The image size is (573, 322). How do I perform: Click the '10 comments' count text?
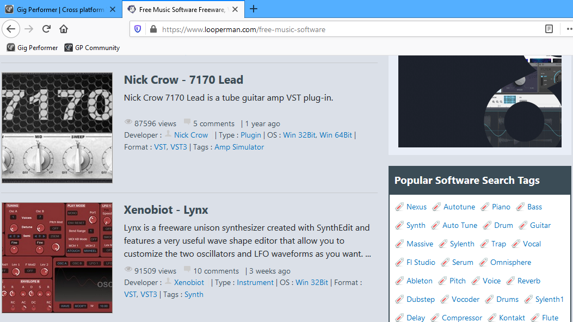[216, 271]
